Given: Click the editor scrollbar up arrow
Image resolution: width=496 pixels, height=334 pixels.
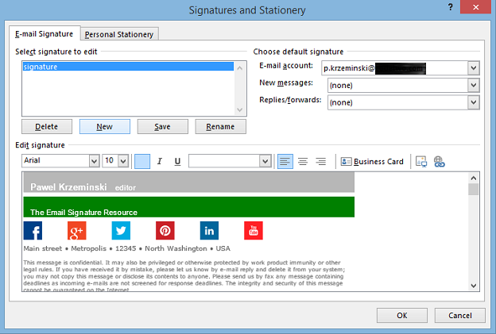Looking at the screenshot, I should pos(474,178).
